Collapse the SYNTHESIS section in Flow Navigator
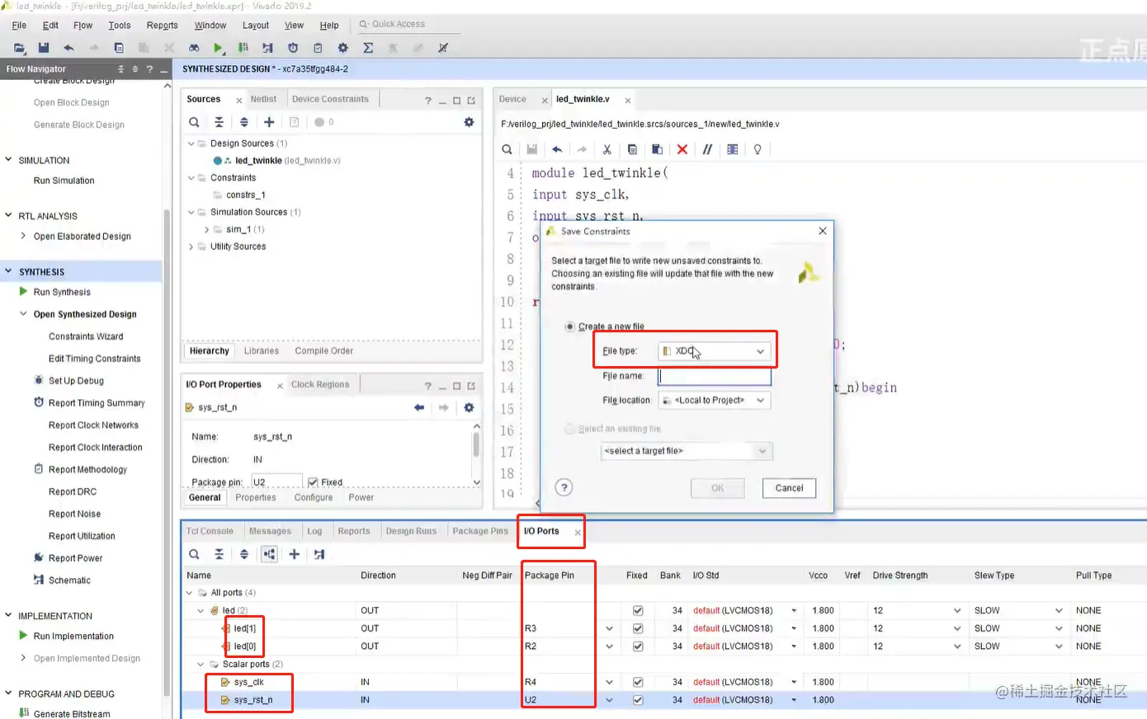Screen dimensions: 1147x719 tap(9, 271)
